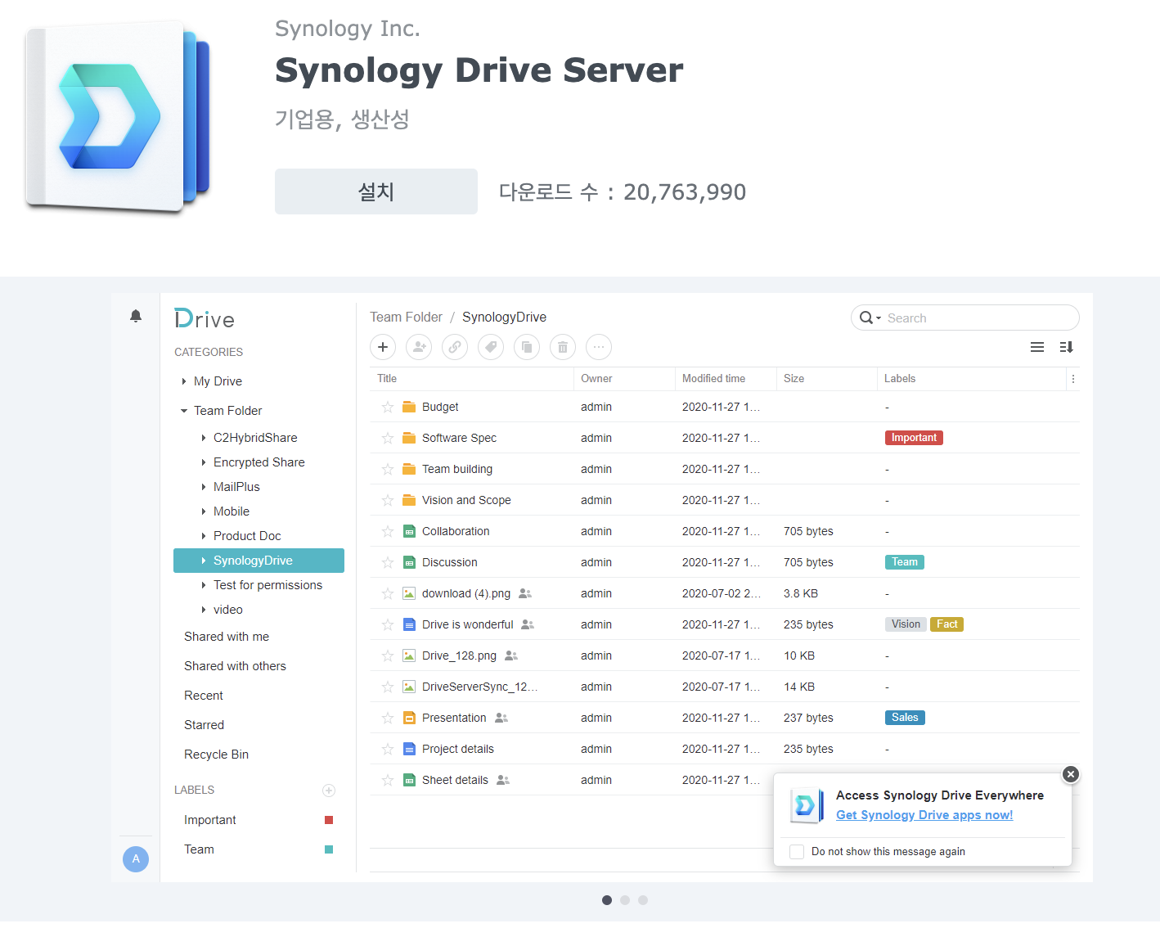The width and height of the screenshot is (1160, 928).
Task: Click shared users icon beside Drive_128.png
Action: 511,655
